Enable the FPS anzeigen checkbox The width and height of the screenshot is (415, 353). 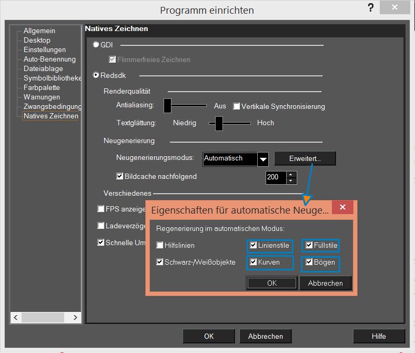click(100, 209)
